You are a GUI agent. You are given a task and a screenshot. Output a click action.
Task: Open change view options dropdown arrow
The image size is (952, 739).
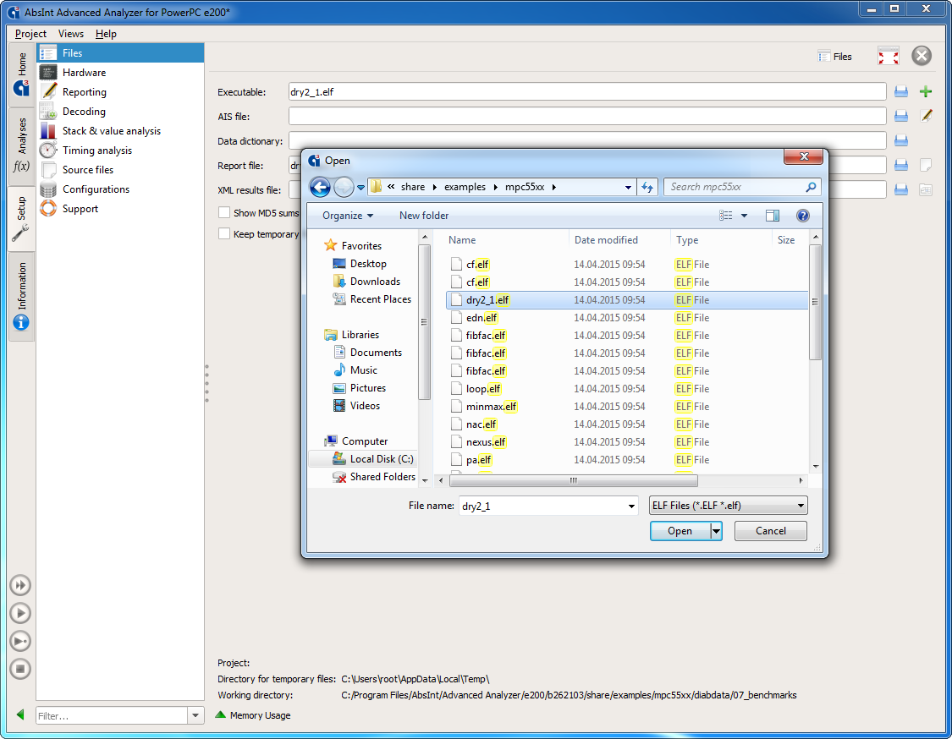[x=744, y=216]
